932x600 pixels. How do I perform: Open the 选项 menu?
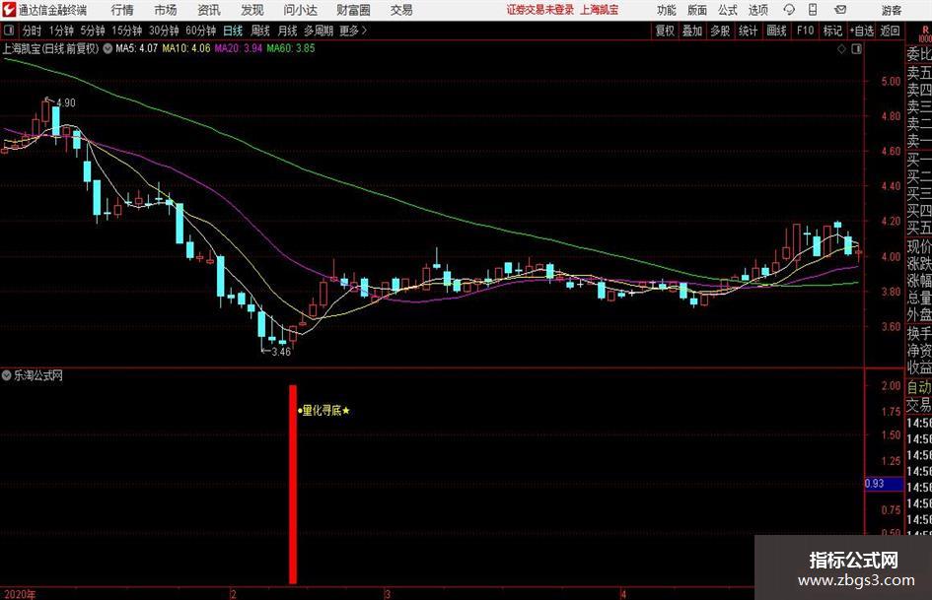pyautogui.click(x=757, y=10)
